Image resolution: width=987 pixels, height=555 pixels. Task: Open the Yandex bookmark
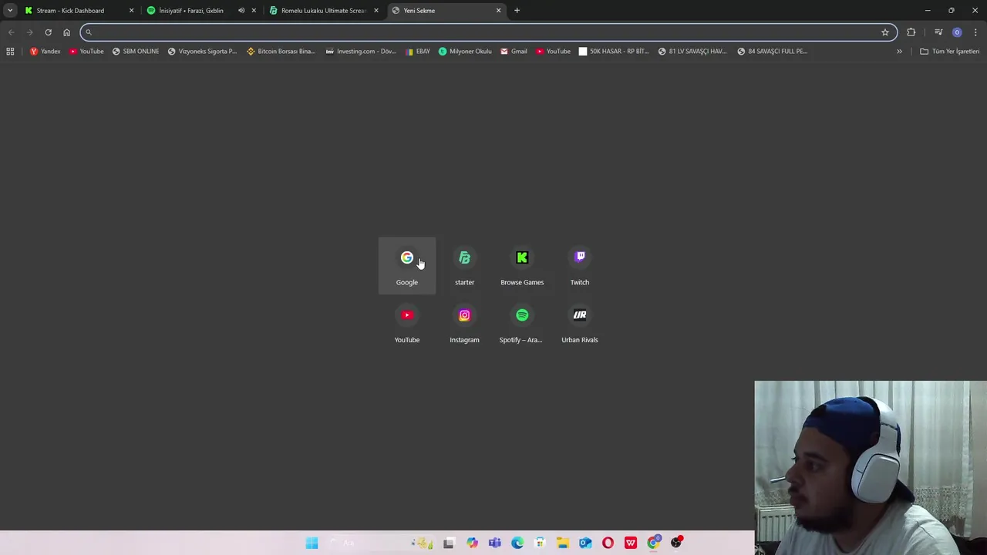tap(45, 52)
